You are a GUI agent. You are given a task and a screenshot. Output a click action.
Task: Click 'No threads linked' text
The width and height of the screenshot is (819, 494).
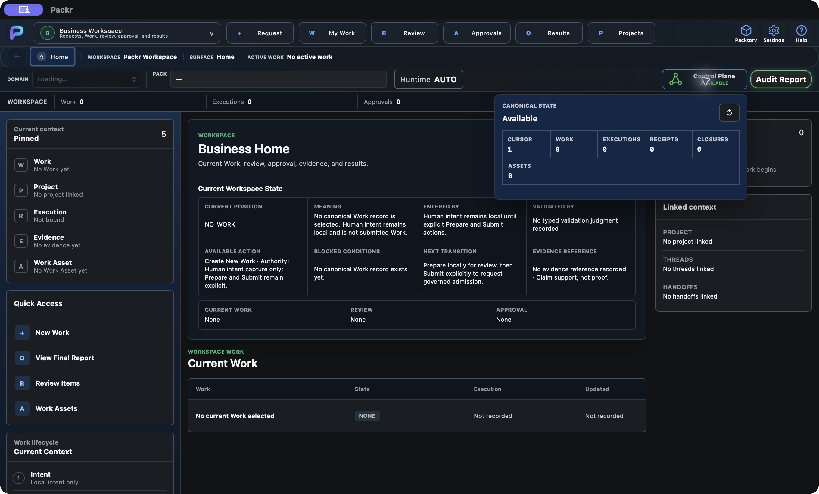pyautogui.click(x=688, y=269)
